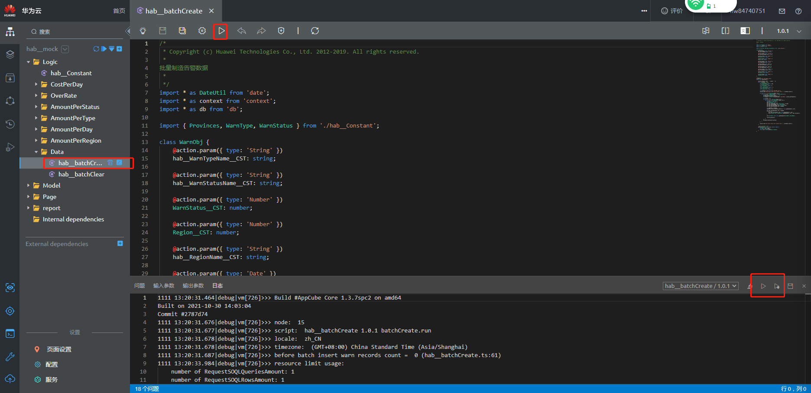Switch to the 日志 tab
Viewport: 811px width, 393px height.
217,286
